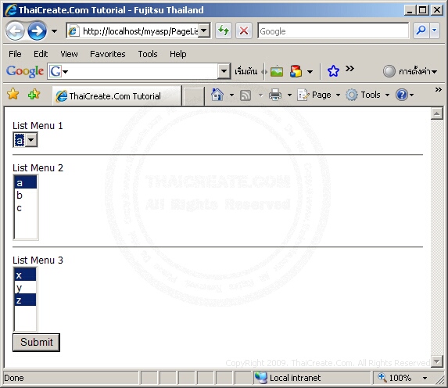Open the Help menu

pyautogui.click(x=177, y=54)
